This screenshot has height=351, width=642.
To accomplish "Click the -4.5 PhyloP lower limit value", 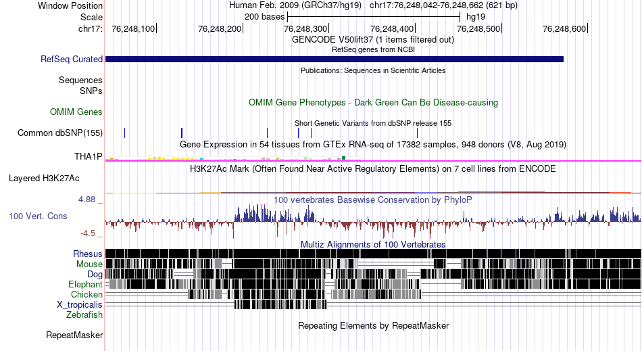I will point(88,233).
